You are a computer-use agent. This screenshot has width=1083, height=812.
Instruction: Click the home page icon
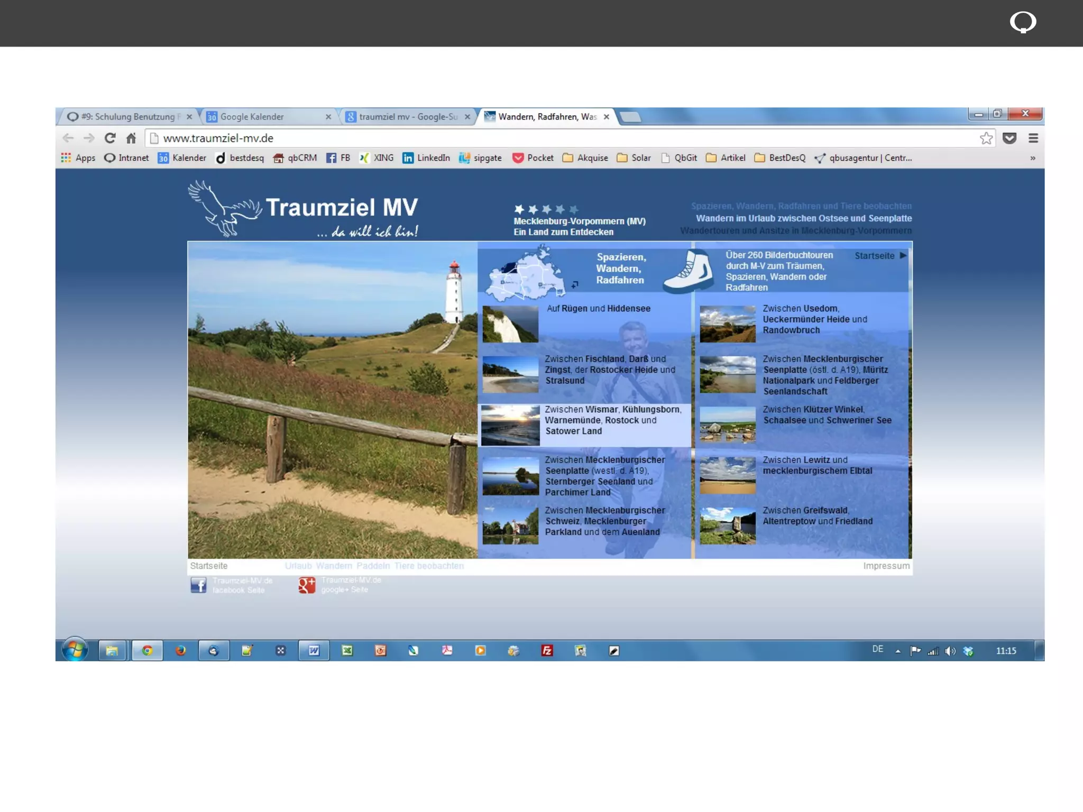click(x=131, y=138)
